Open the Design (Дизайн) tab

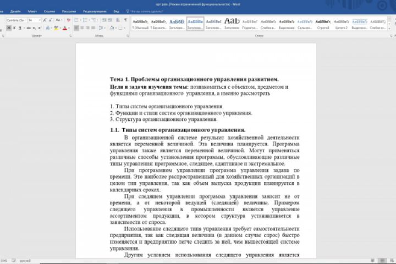(15, 12)
